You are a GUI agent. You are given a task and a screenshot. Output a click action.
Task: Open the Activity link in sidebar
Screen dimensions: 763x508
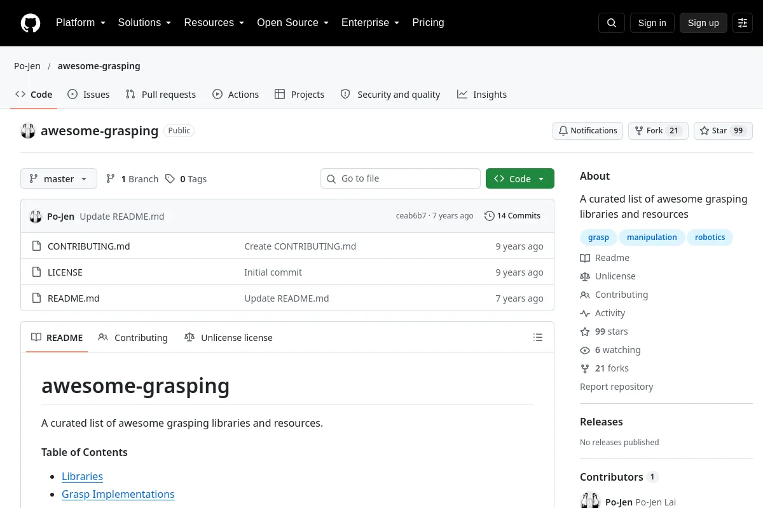pos(603,313)
